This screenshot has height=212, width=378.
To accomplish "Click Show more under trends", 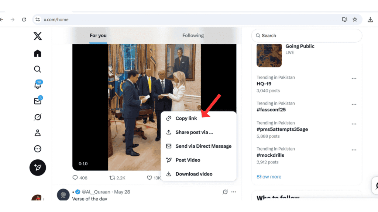I will click(269, 177).
